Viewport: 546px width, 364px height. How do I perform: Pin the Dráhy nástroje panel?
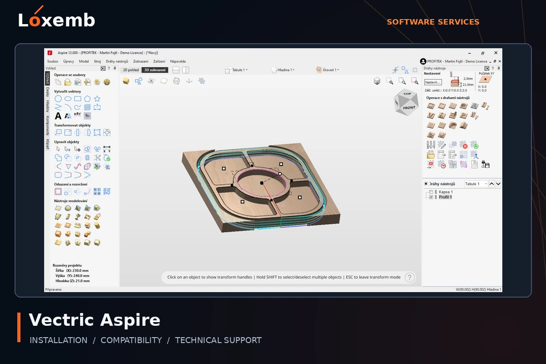coord(499,68)
